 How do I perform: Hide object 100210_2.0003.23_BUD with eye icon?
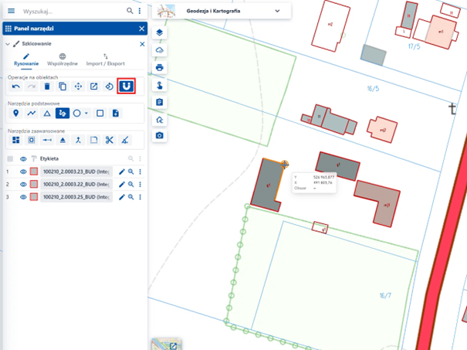[23, 172]
